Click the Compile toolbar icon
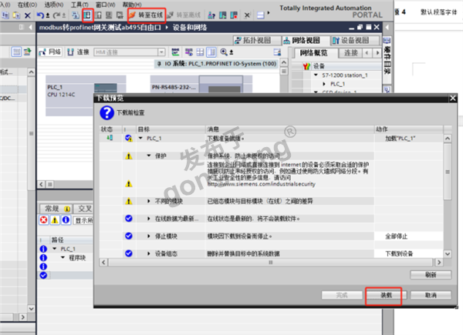This screenshot has height=335, width=463. pos(76,15)
